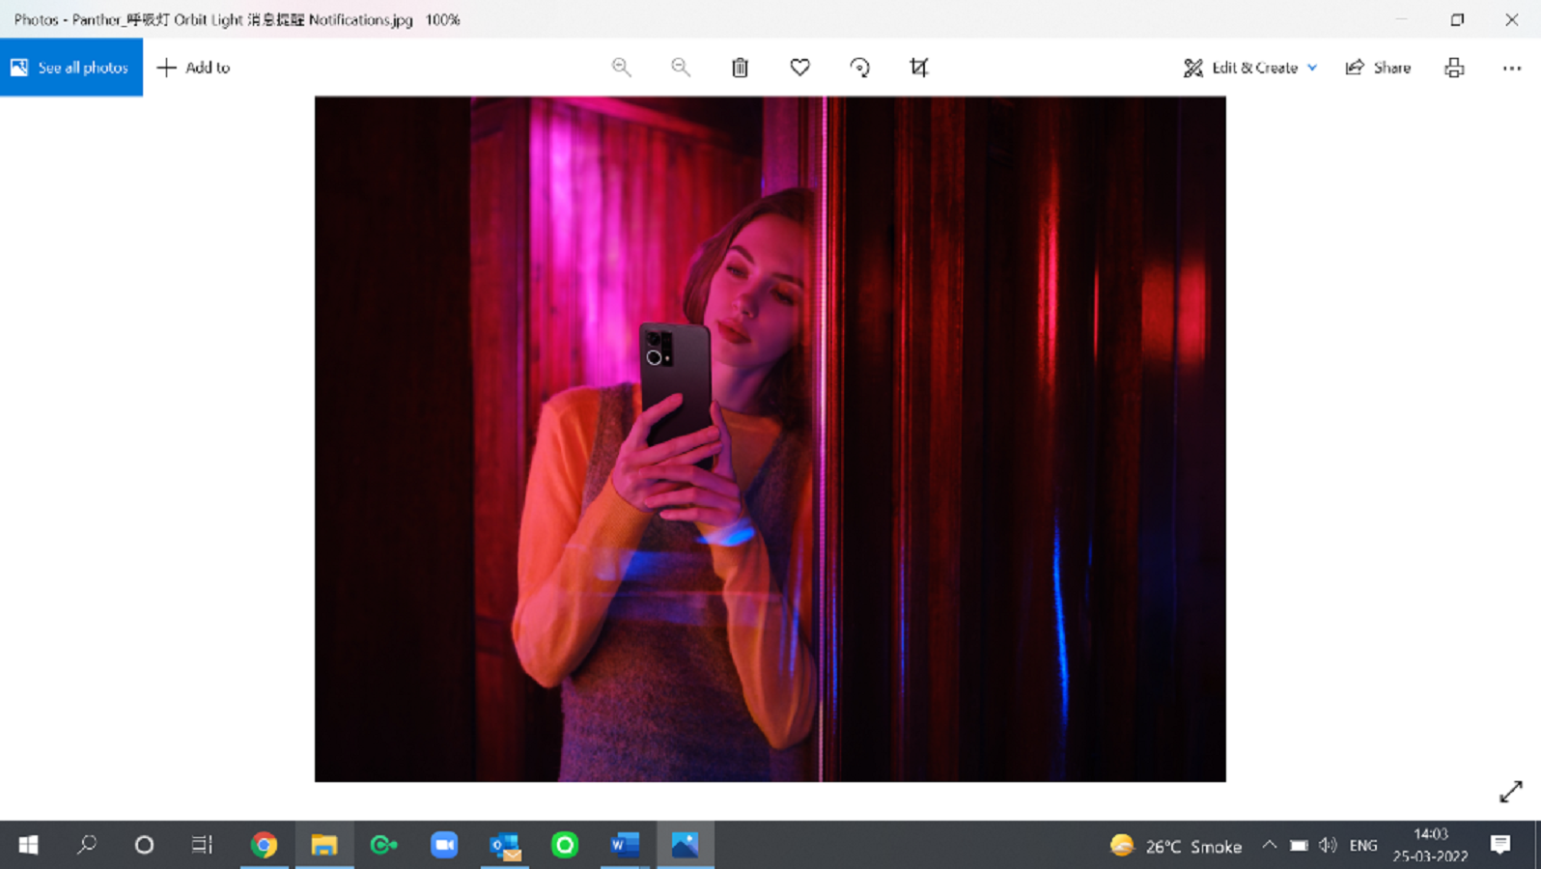The width and height of the screenshot is (1541, 869).
Task: Open Microsoft Word from the taskbar
Action: [625, 845]
